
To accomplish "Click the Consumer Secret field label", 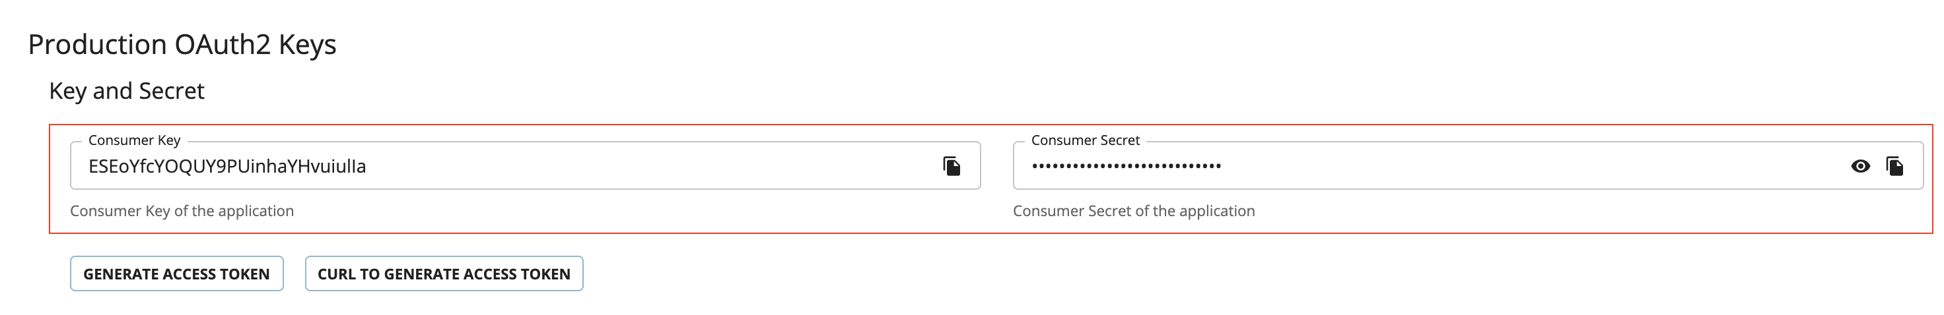I will 1085,140.
